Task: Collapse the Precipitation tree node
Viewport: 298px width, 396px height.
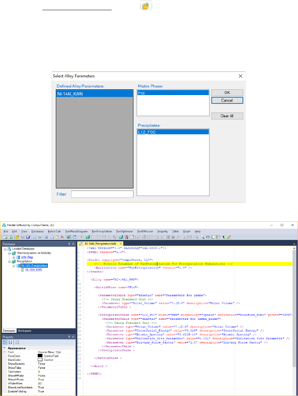Action: pyautogui.click(x=9, y=262)
